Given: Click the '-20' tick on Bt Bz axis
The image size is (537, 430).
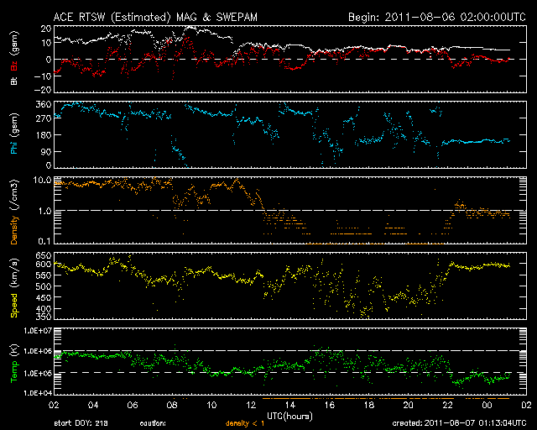Looking at the screenshot, I should pyautogui.click(x=43, y=90).
